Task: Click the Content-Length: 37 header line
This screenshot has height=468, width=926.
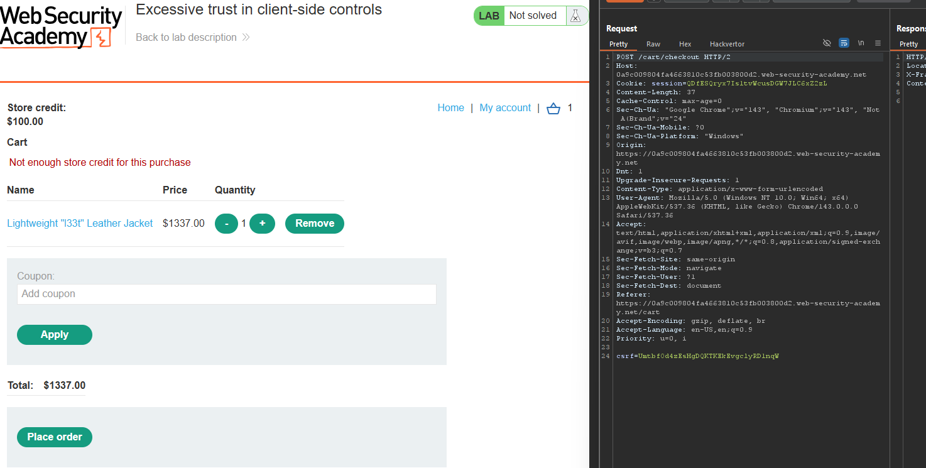Action: point(656,92)
